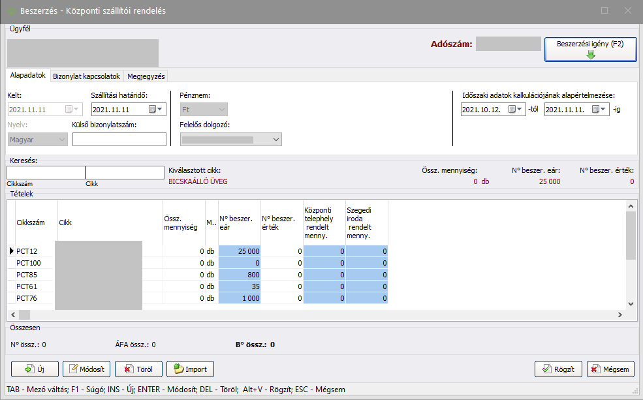The width and height of the screenshot is (643, 400).
Task: Open the period start date picker
Action: (x=516, y=110)
